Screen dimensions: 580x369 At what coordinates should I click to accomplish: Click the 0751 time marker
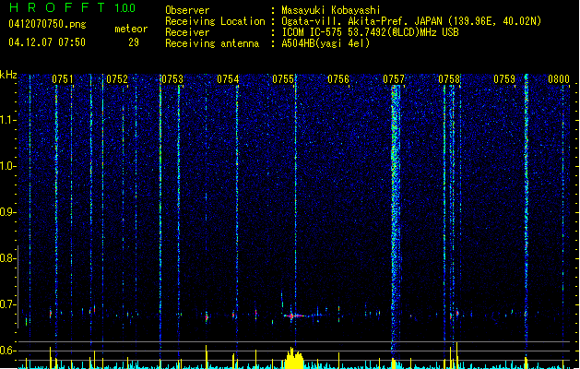[x=62, y=79]
